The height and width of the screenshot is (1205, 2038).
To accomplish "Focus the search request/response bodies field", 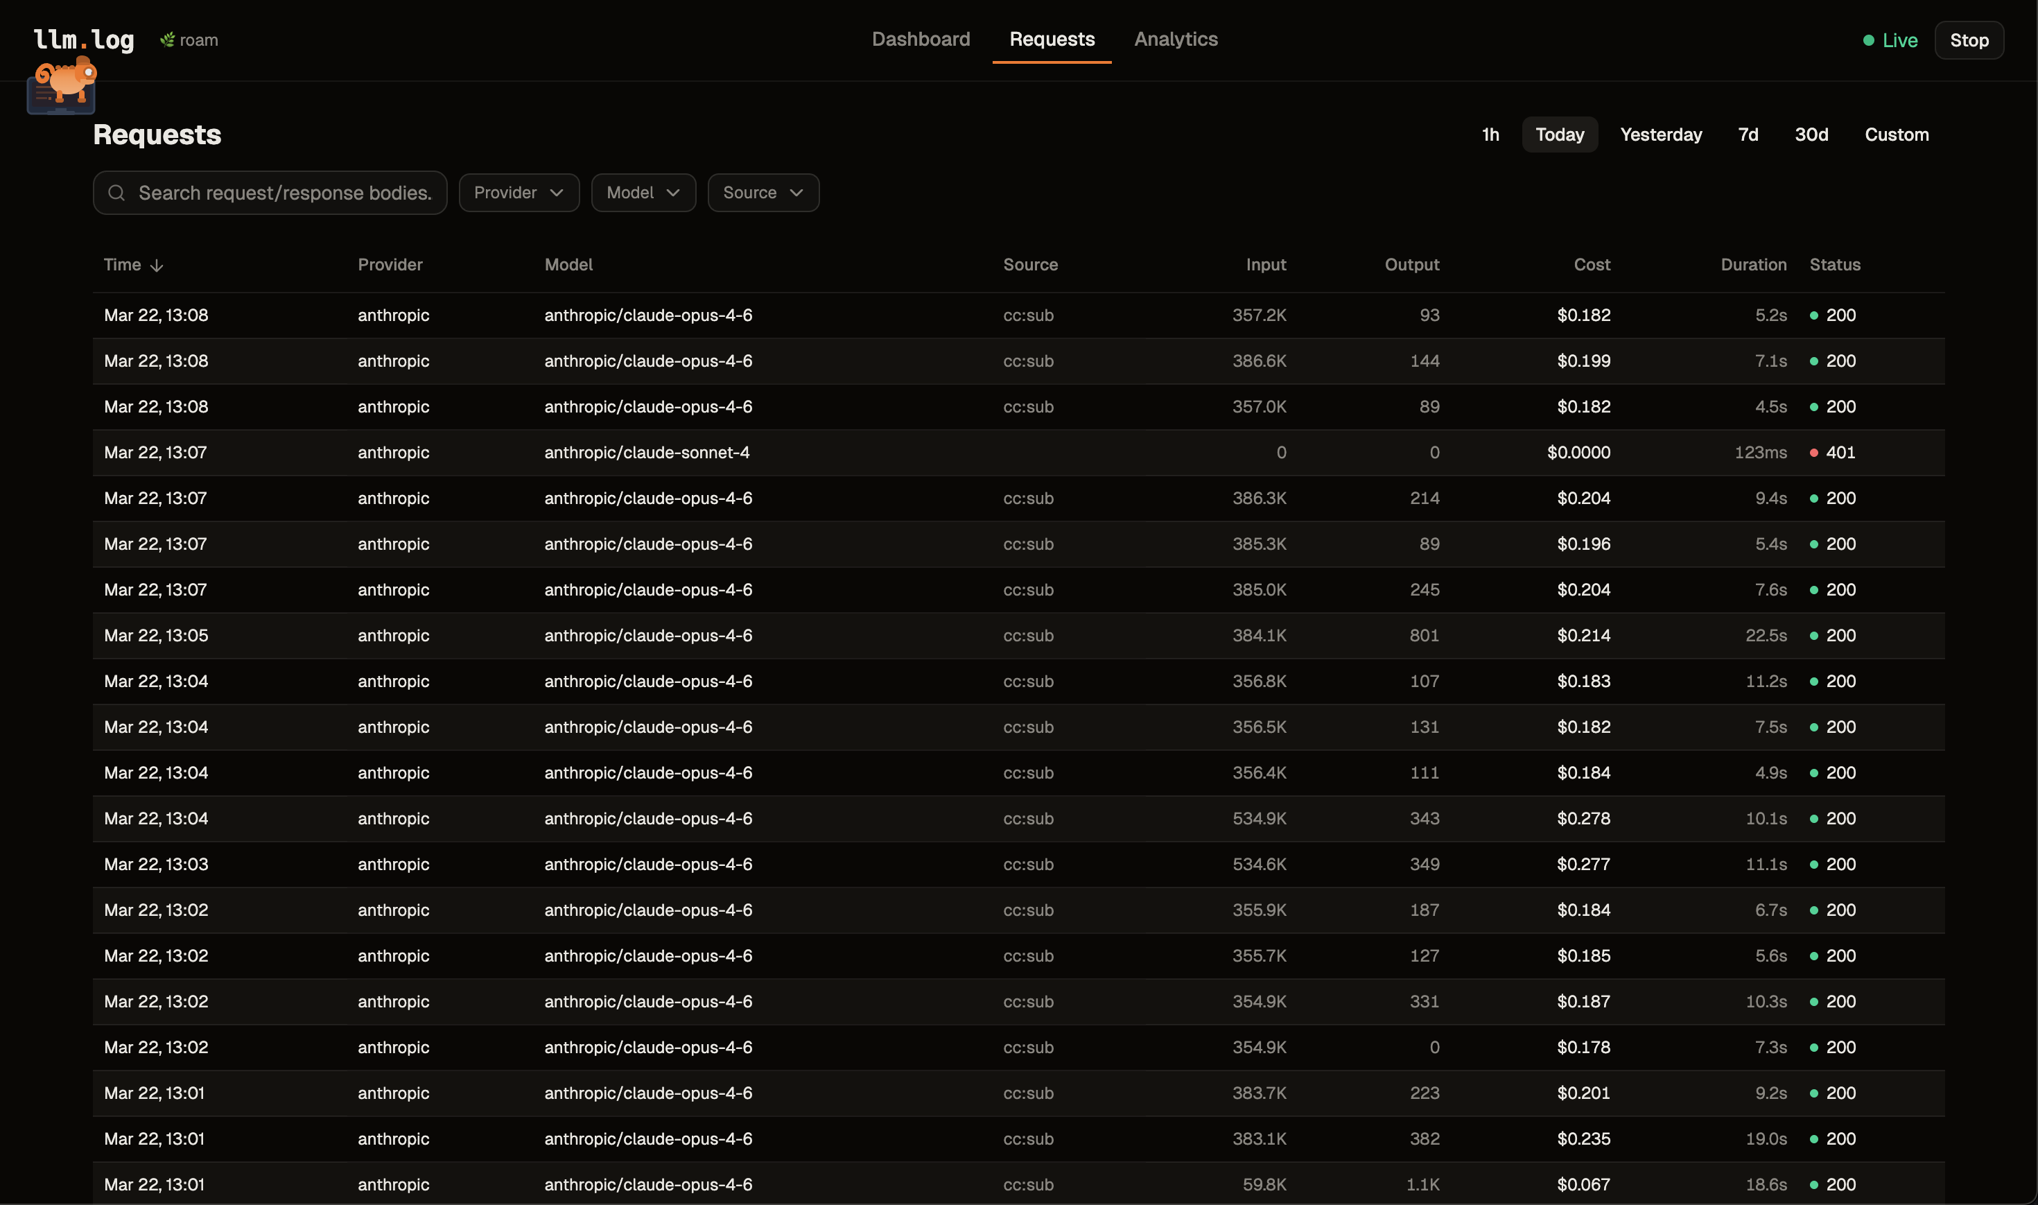I will [x=284, y=193].
